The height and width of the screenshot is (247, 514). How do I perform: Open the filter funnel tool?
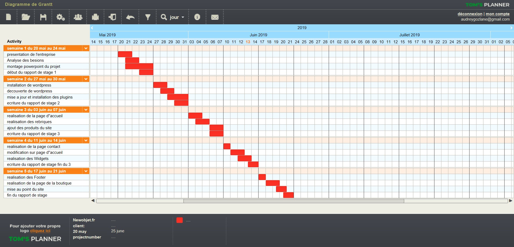(148, 17)
